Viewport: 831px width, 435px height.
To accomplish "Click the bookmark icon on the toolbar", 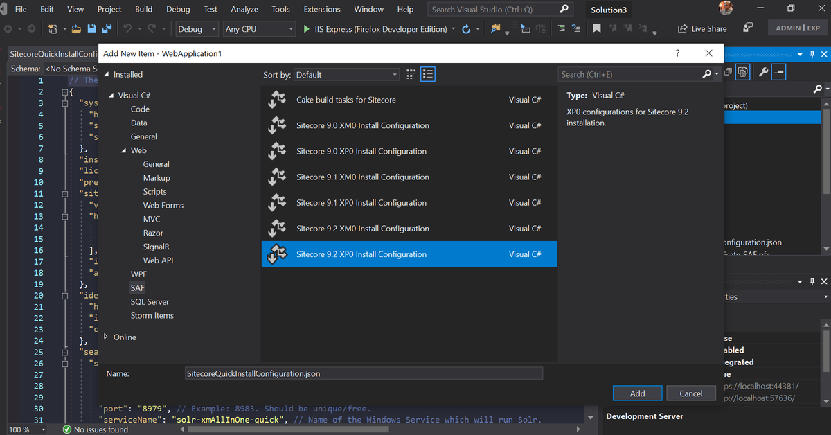I will tap(596, 28).
